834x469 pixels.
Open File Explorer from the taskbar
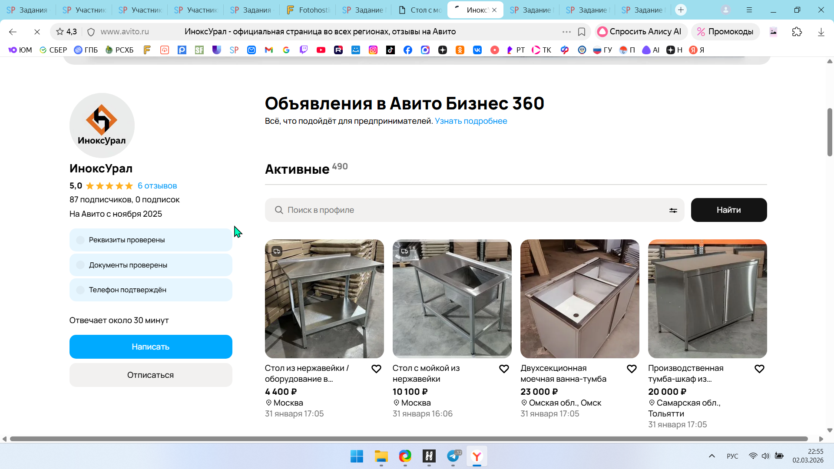click(x=381, y=456)
